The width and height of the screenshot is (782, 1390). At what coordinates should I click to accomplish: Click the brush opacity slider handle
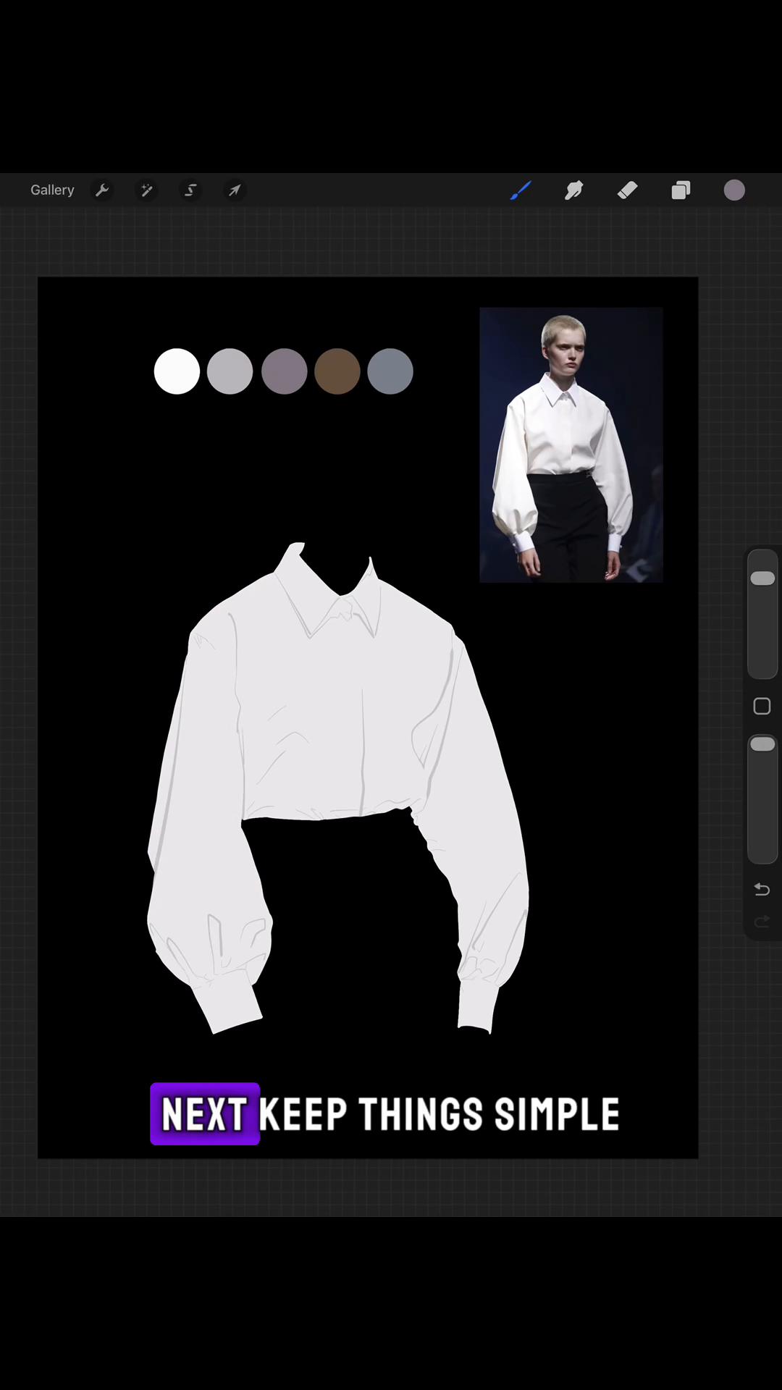click(762, 744)
